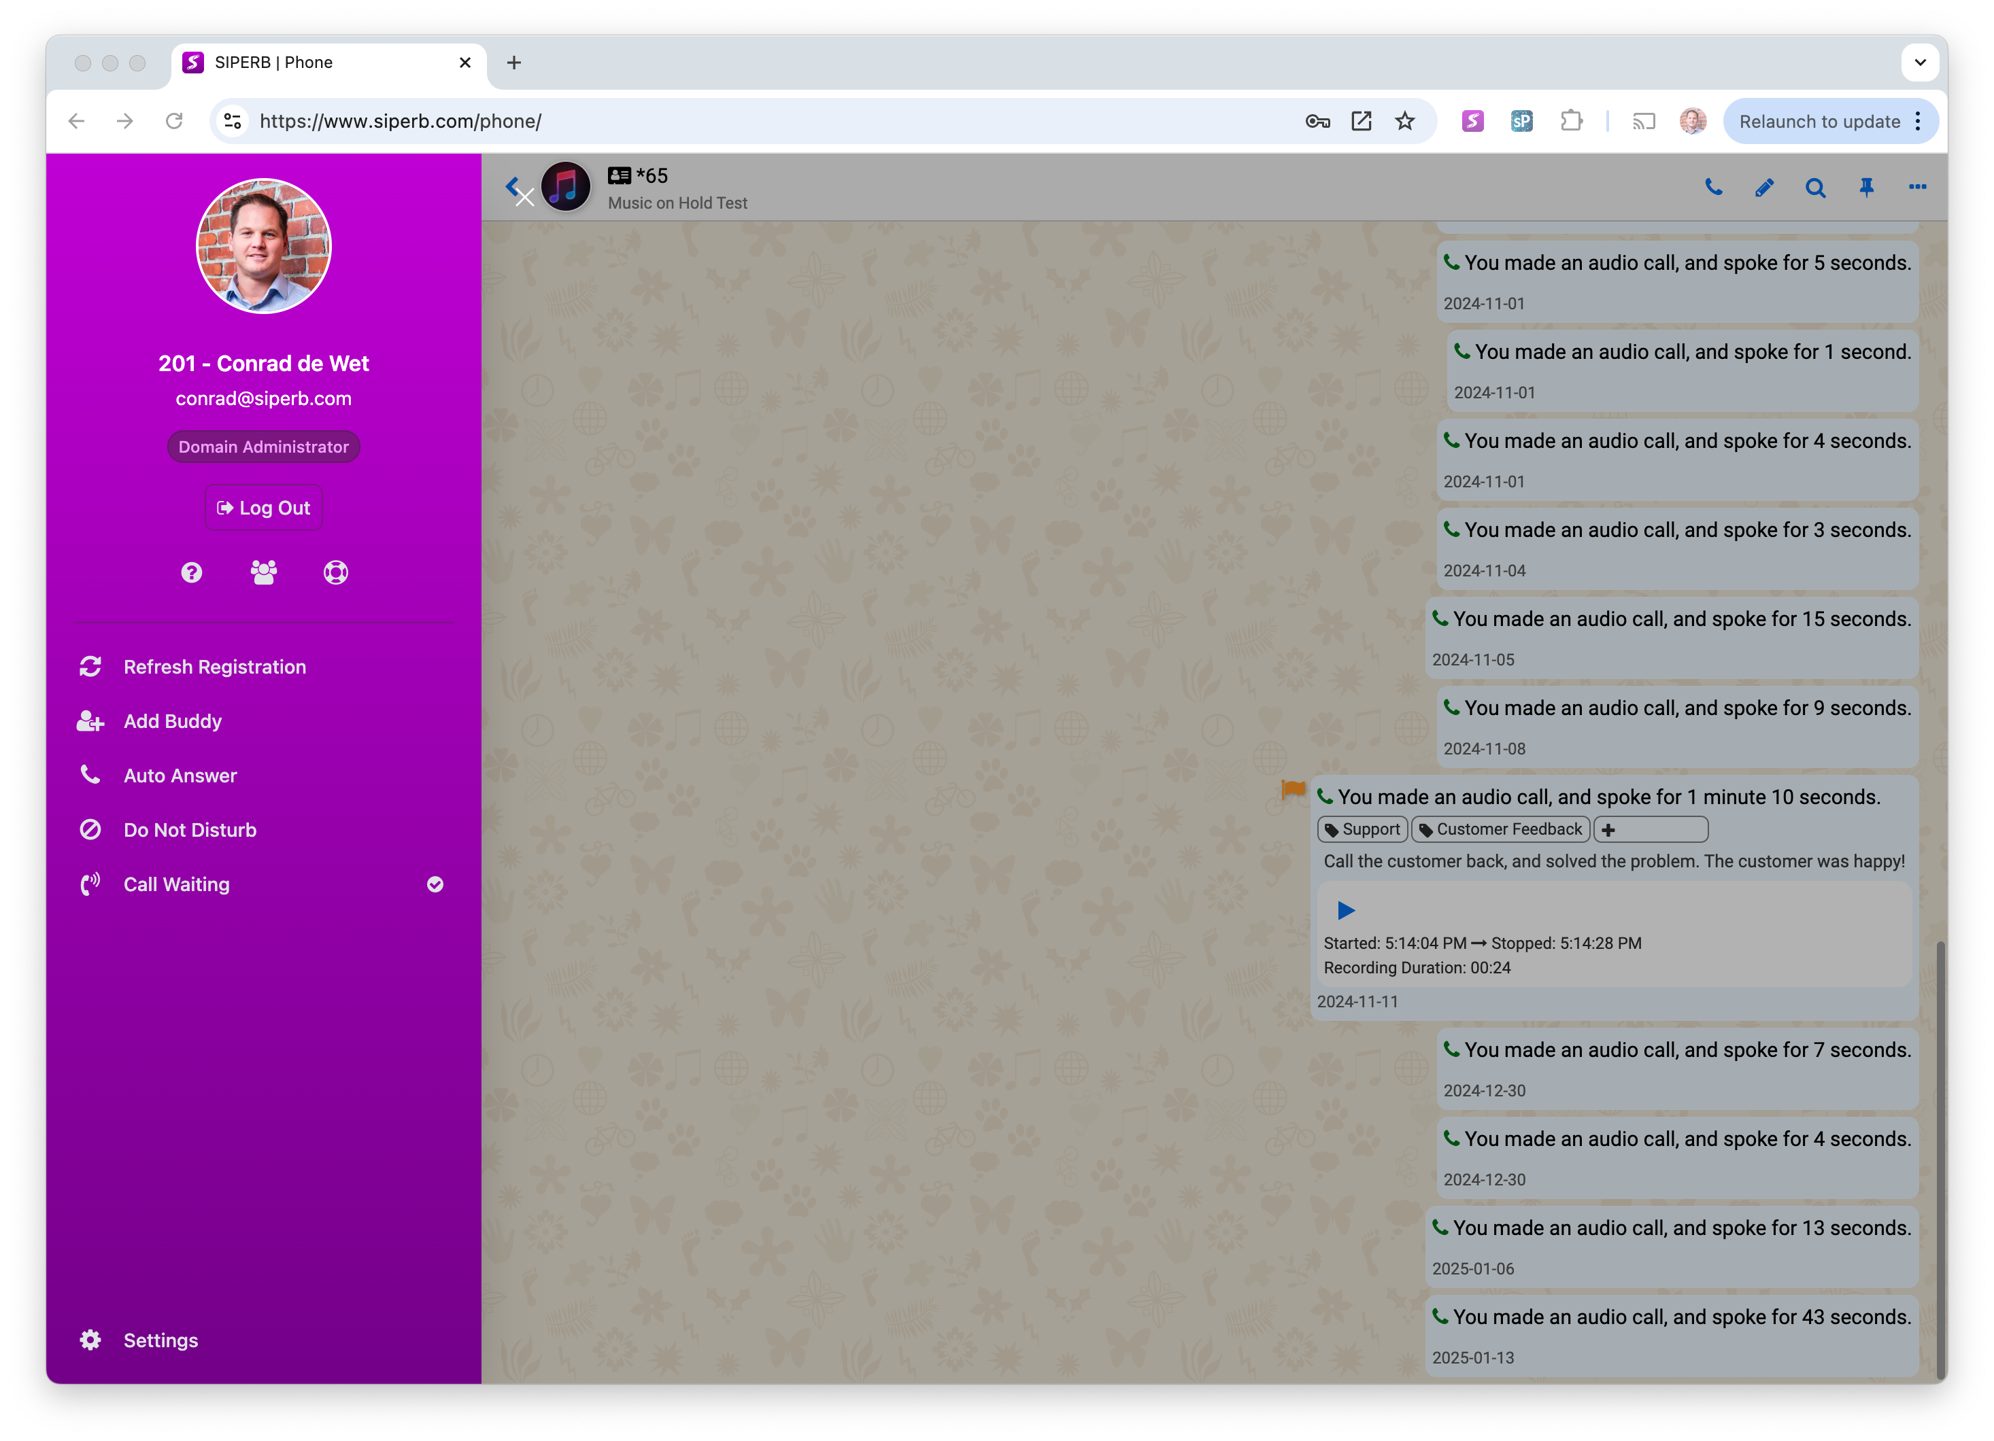
Task: Open a new browser tab
Action: [x=514, y=63]
